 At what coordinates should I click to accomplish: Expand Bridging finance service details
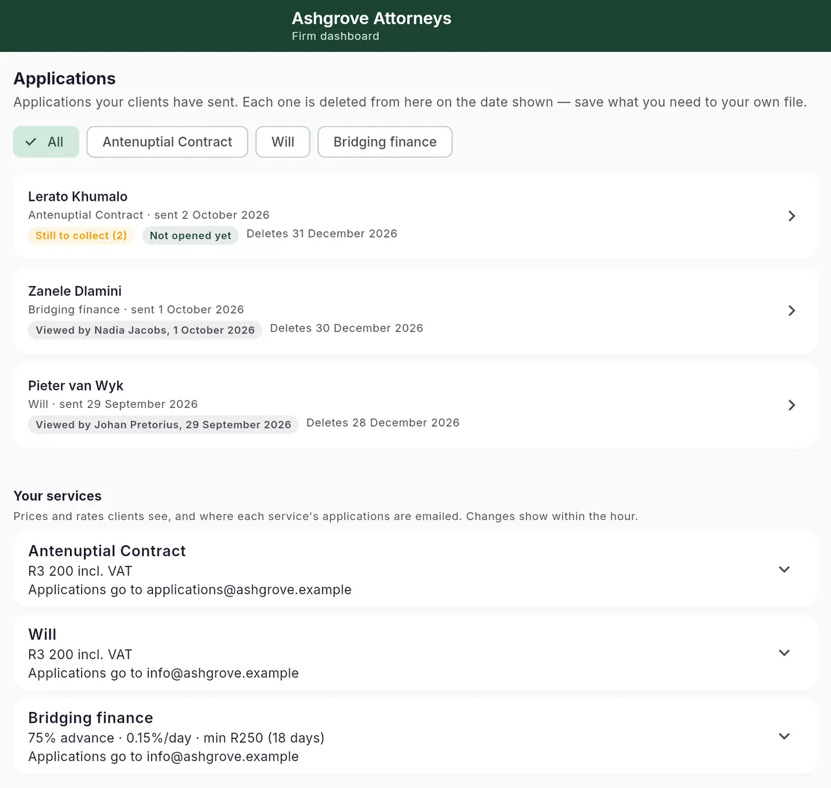pyautogui.click(x=784, y=736)
